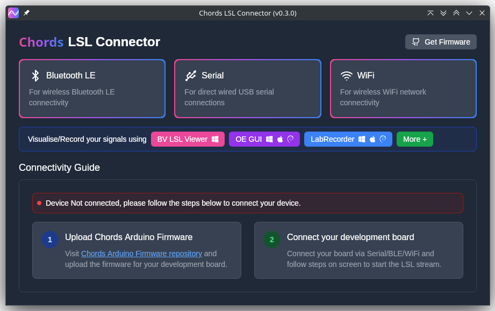Click the download icon on Get Firmware
The width and height of the screenshot is (495, 311).
[415, 41]
